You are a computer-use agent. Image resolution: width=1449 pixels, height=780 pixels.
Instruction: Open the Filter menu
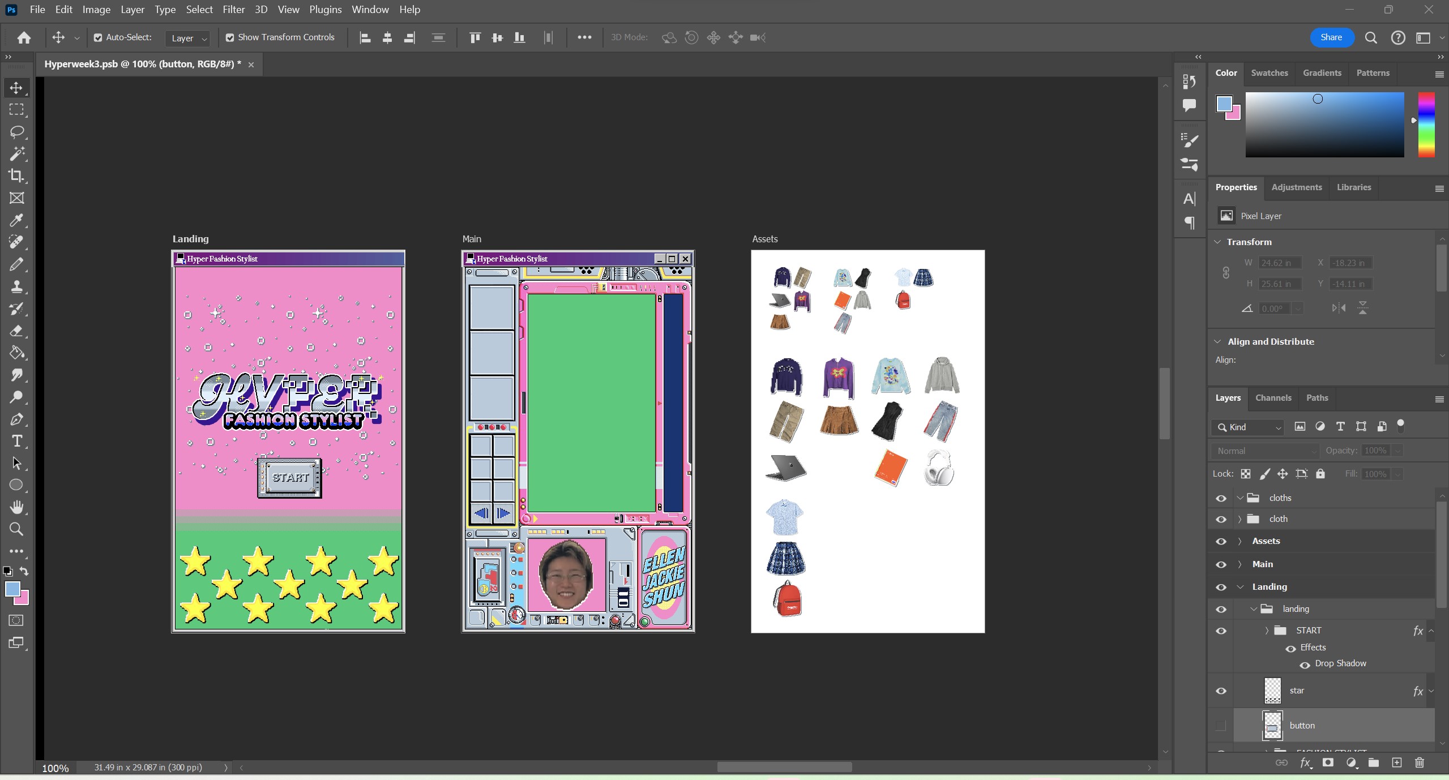pos(233,10)
